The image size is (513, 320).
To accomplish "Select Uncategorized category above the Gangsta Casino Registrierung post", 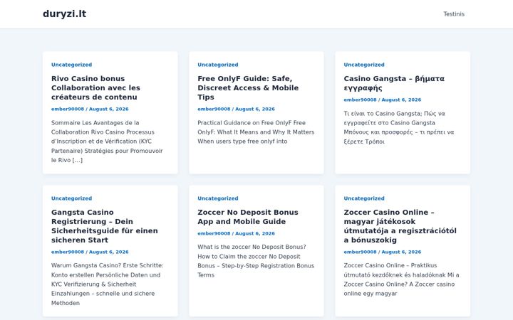I will coord(72,198).
